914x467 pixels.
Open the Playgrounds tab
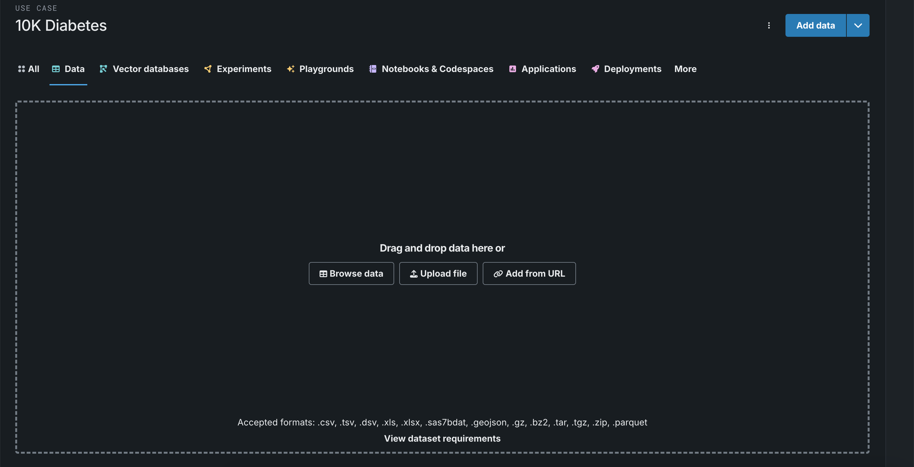click(x=326, y=69)
